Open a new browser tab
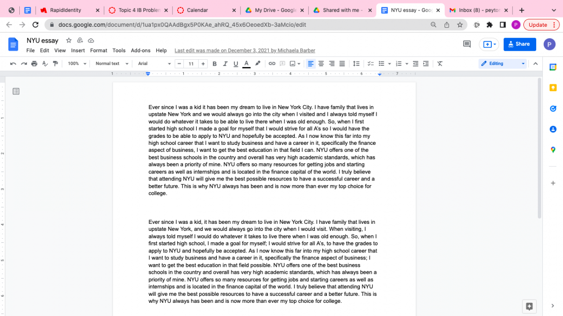 point(522,10)
